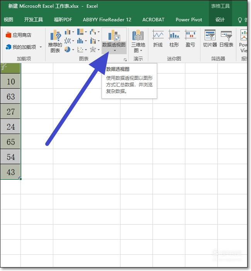This screenshot has height=271, width=251.
Task: Insert 日程表 timeline filter
Action: click(x=226, y=38)
